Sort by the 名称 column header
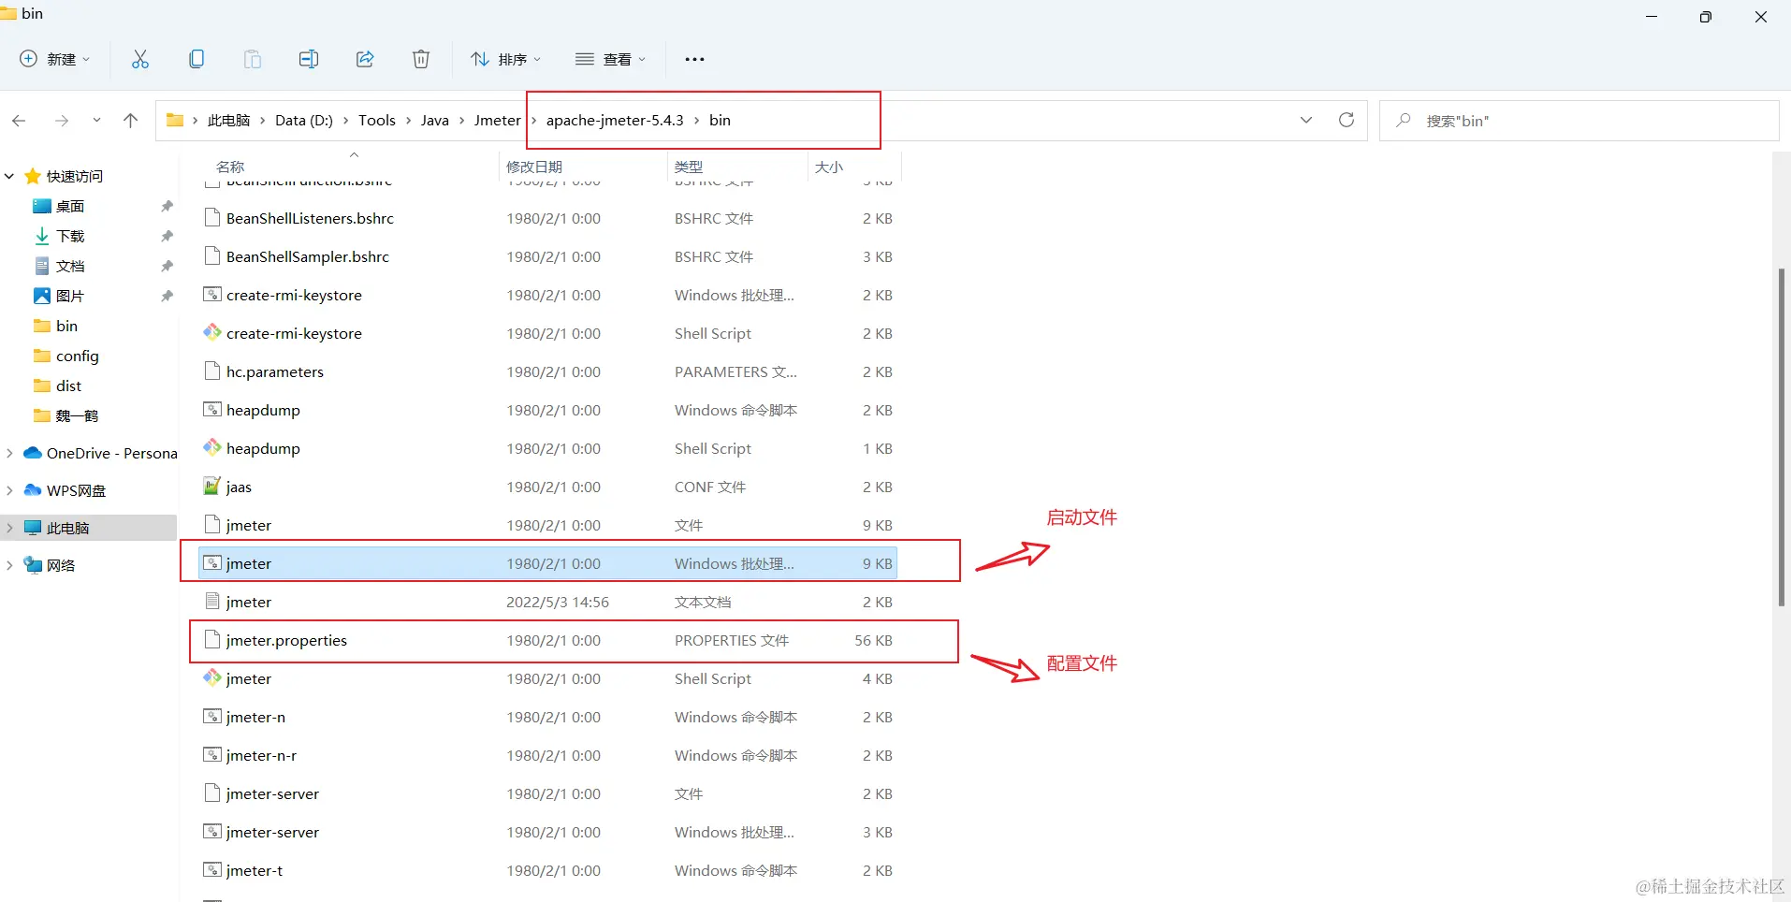 230,167
